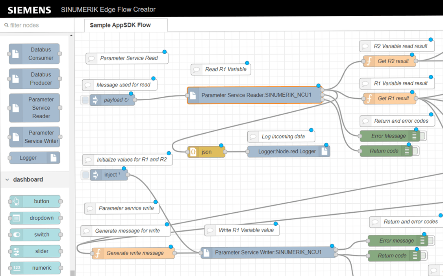This screenshot has width=443, height=276.
Task: Select the Get R2 result function node
Action: (389, 61)
